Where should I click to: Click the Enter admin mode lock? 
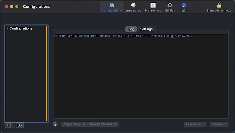219,7
